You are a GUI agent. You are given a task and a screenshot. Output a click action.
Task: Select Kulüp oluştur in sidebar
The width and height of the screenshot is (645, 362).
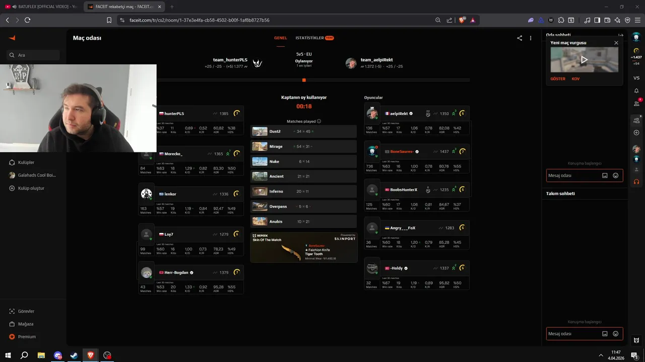[x=27, y=188]
